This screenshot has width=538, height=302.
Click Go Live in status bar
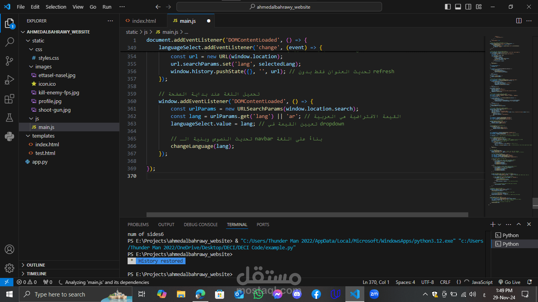[x=509, y=282]
